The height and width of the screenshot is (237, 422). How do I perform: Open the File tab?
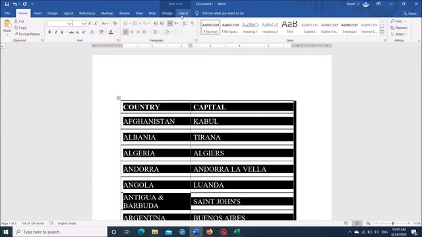7,13
